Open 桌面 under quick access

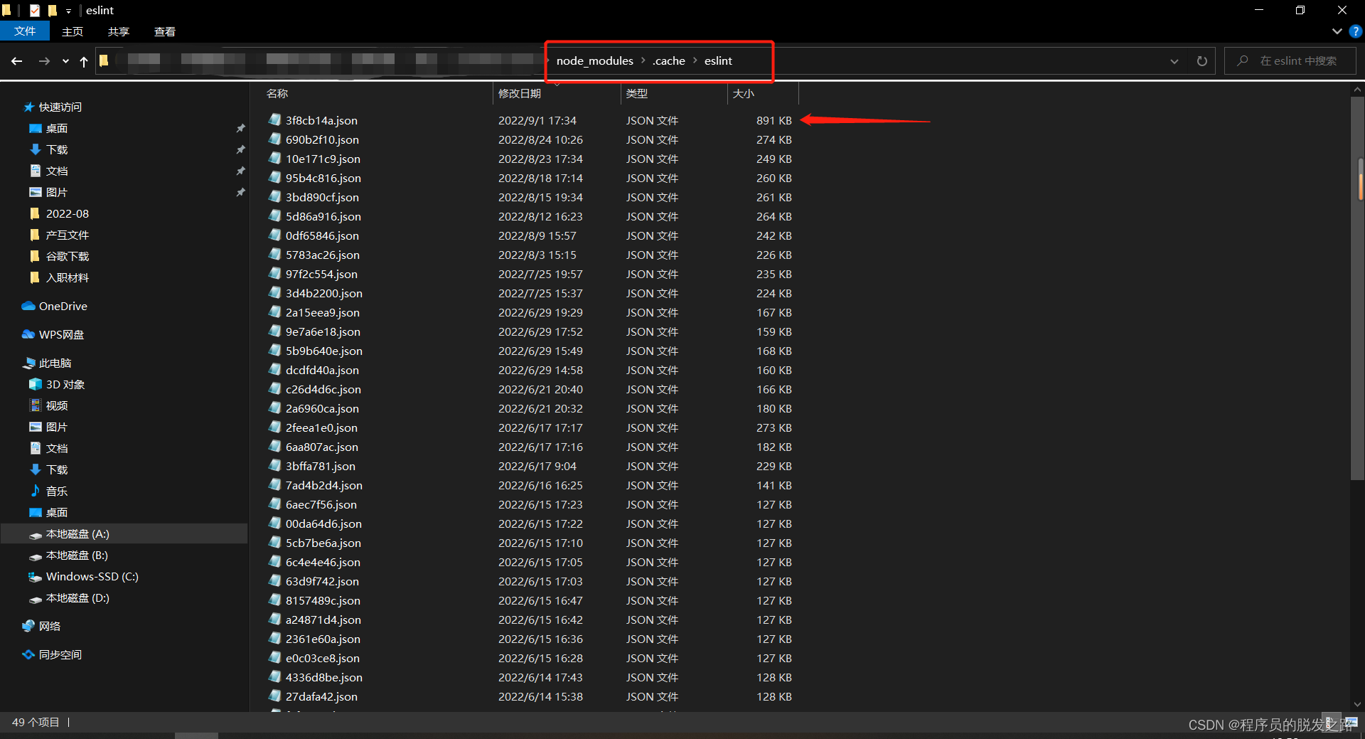[x=57, y=129]
